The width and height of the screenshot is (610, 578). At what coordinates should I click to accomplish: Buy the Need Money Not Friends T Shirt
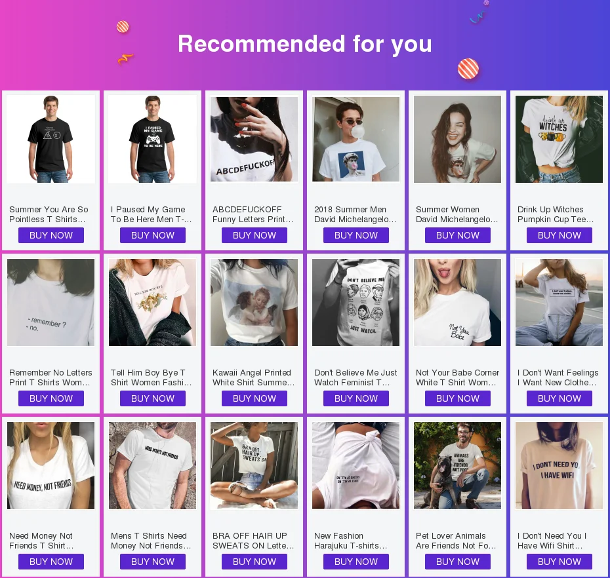(x=51, y=562)
